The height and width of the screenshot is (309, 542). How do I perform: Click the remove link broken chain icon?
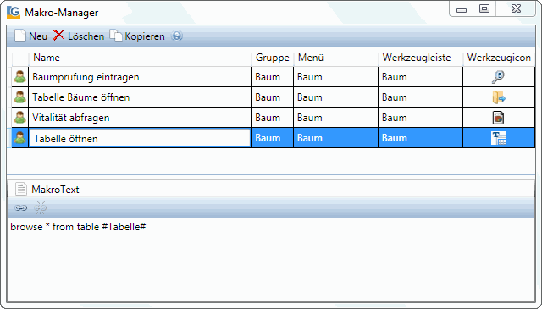(41, 207)
